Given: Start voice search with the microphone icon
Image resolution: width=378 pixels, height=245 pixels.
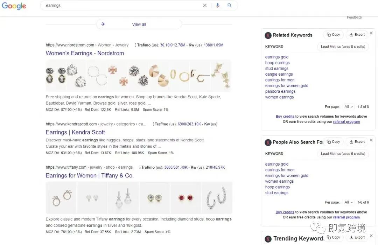Looking at the screenshot, I should 218,5.
